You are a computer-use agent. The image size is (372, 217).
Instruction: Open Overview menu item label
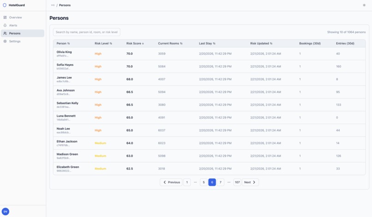pos(15,18)
